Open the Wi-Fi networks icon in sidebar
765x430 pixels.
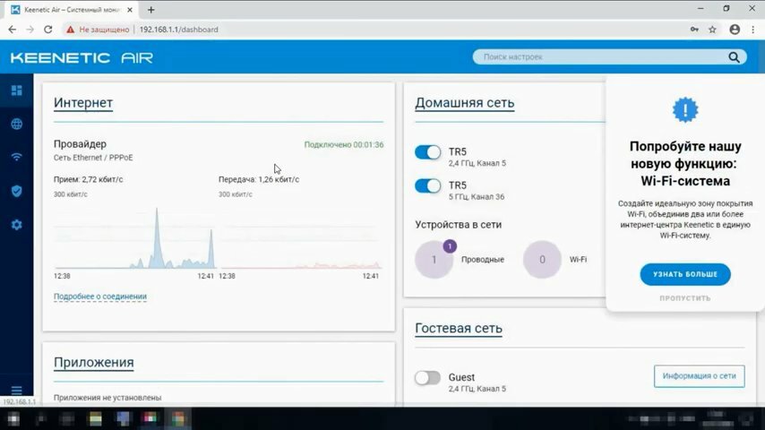[17, 157]
